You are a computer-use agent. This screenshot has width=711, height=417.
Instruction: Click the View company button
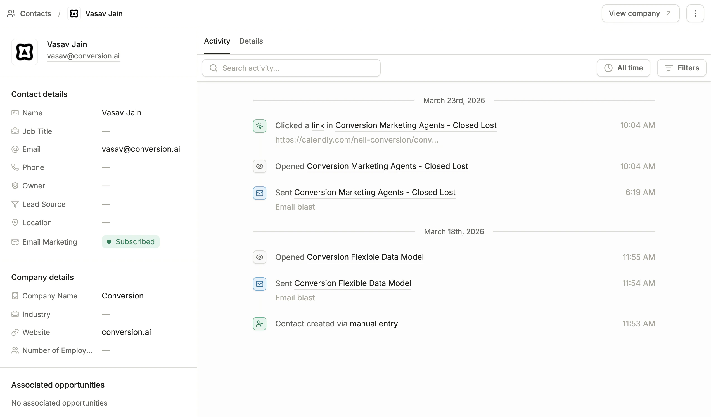tap(640, 13)
